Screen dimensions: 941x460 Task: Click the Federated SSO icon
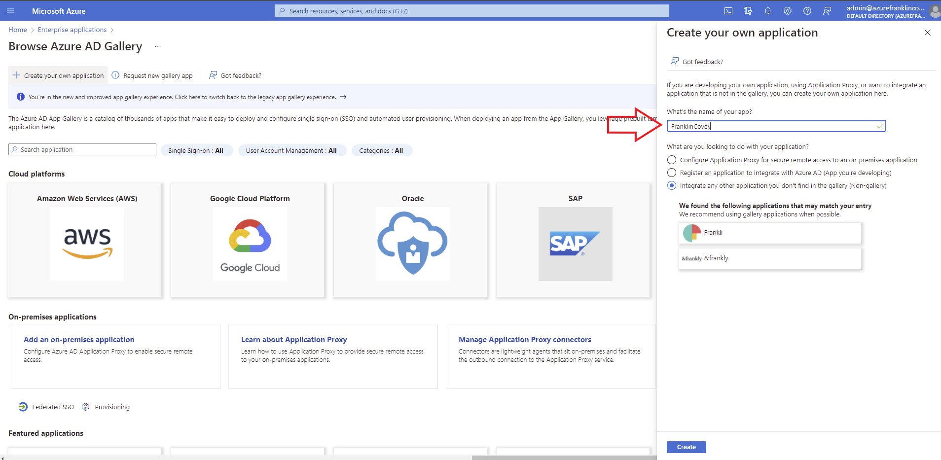[23, 407]
